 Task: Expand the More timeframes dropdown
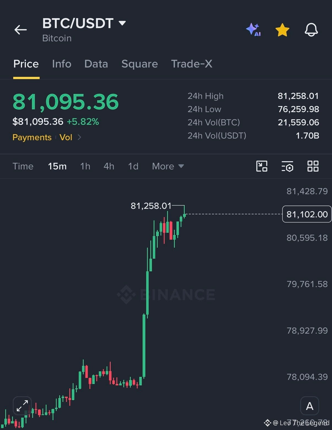tap(168, 166)
